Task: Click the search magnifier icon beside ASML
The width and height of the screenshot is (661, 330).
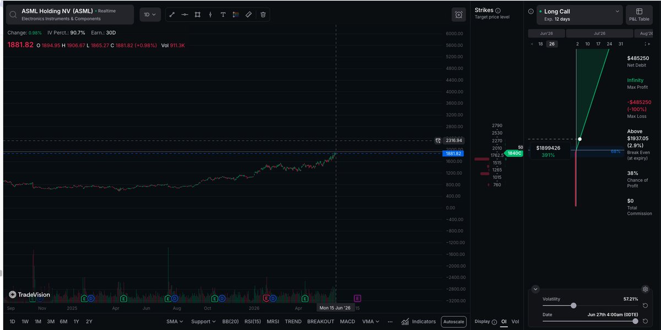Action: point(13,14)
